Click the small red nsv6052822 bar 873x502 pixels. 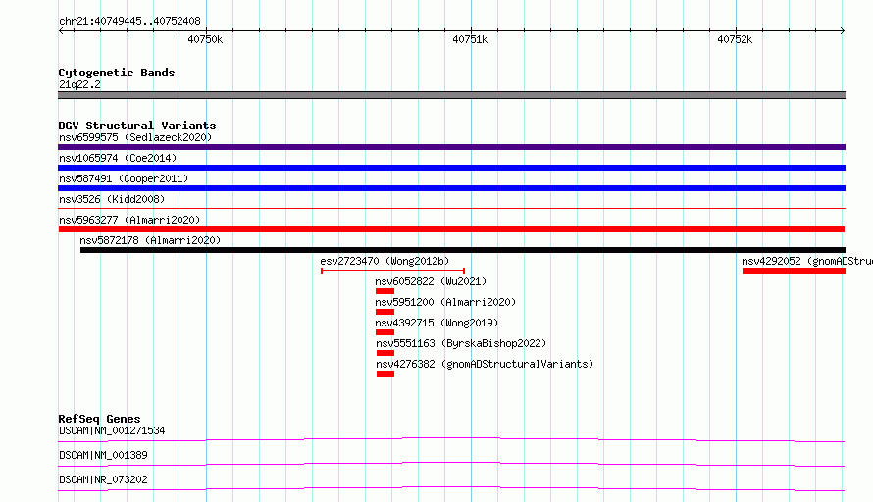pos(385,291)
